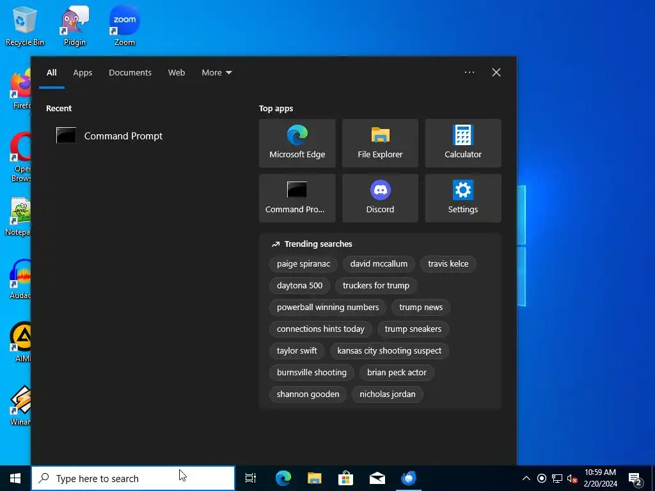Search trending topic travis kelce
This screenshot has width=655, height=491.
pyautogui.click(x=448, y=264)
